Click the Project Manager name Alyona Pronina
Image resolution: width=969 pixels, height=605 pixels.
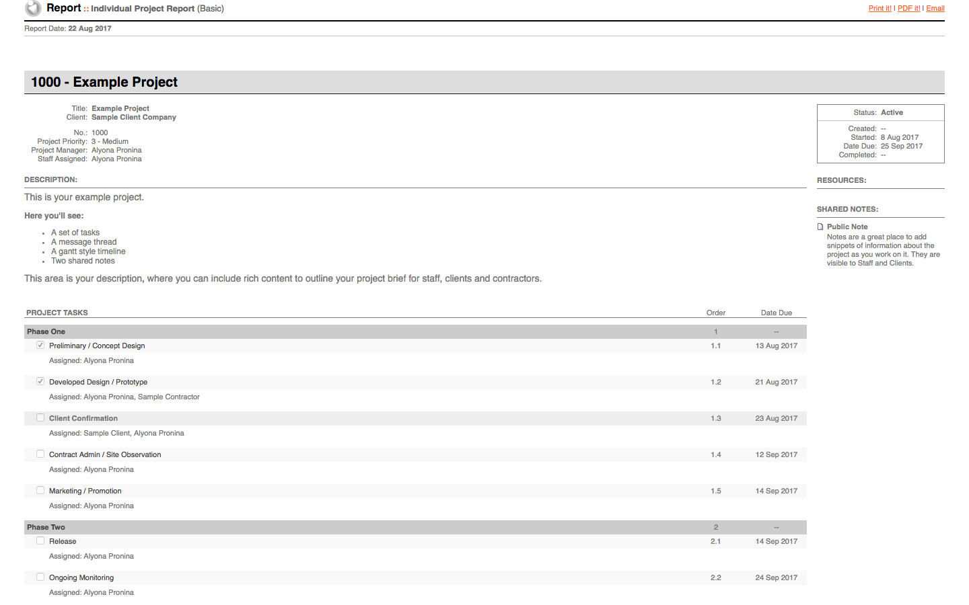pyautogui.click(x=116, y=150)
